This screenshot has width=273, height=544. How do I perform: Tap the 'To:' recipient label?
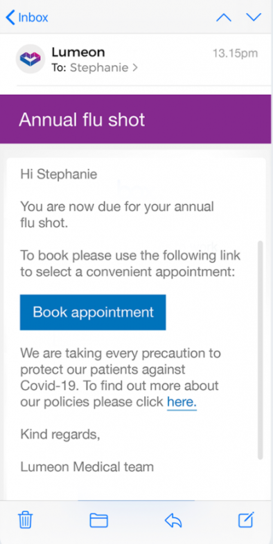coord(59,68)
